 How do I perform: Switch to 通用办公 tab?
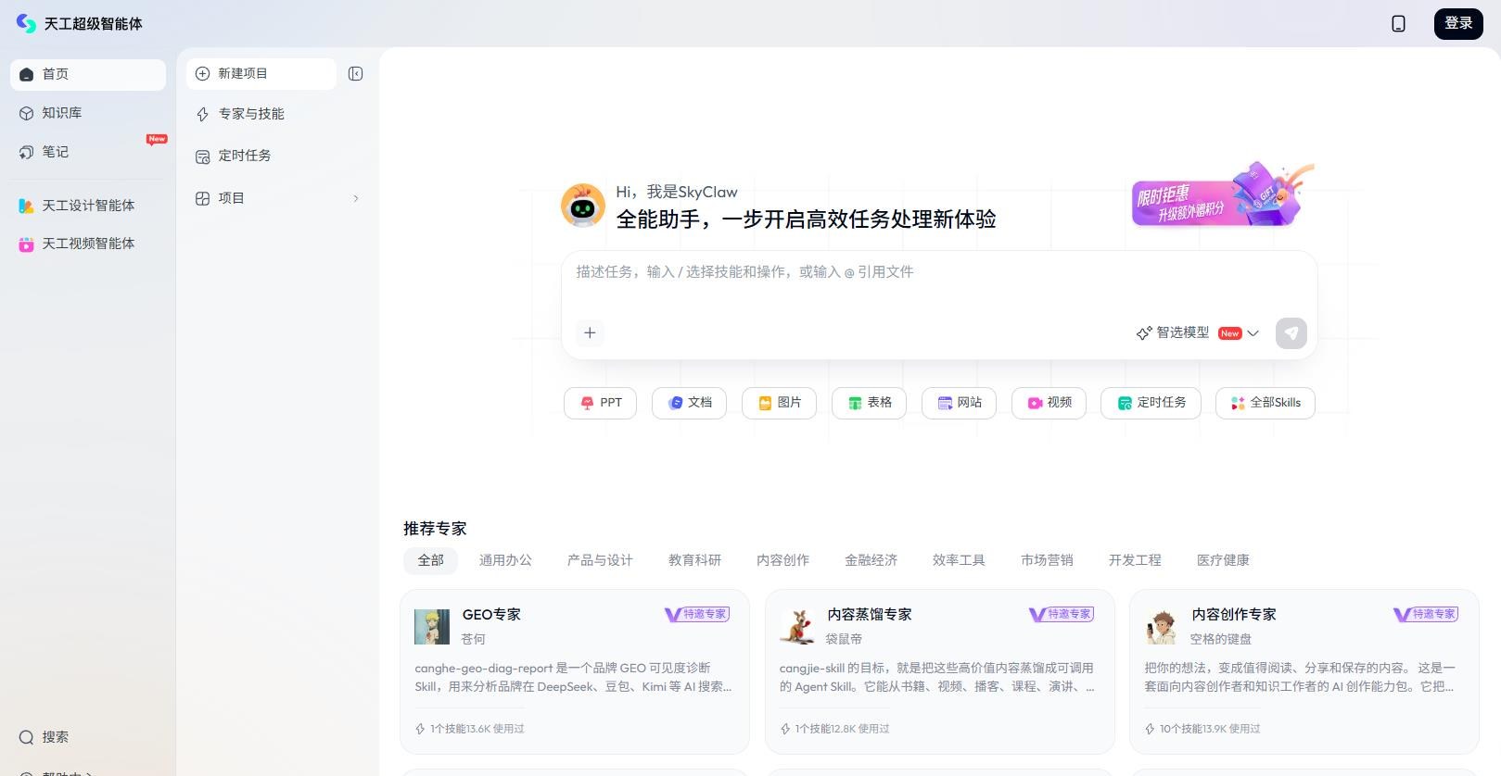pos(505,560)
